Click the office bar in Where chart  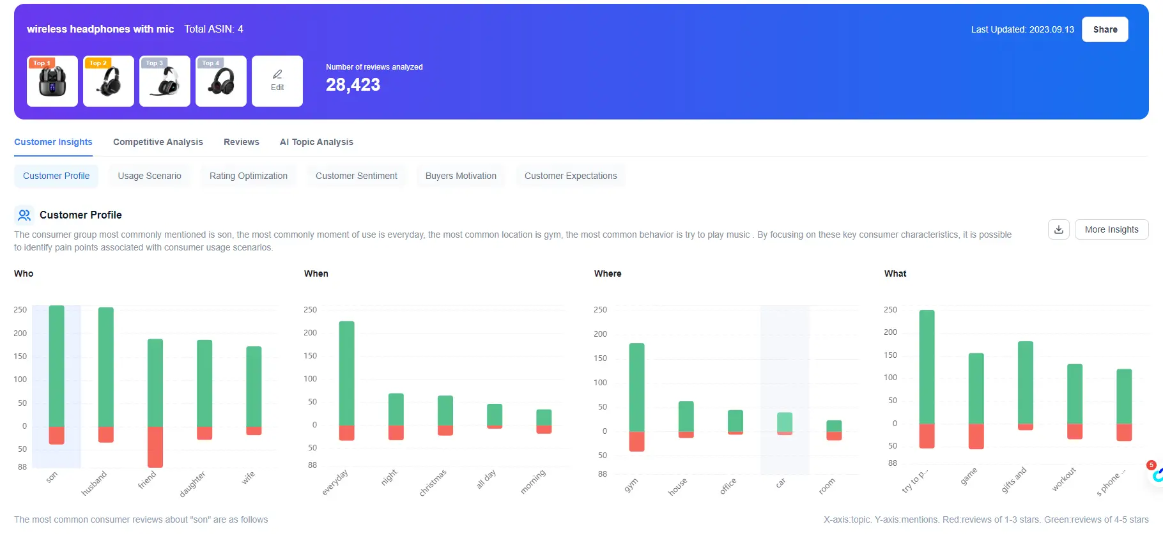[x=736, y=422]
